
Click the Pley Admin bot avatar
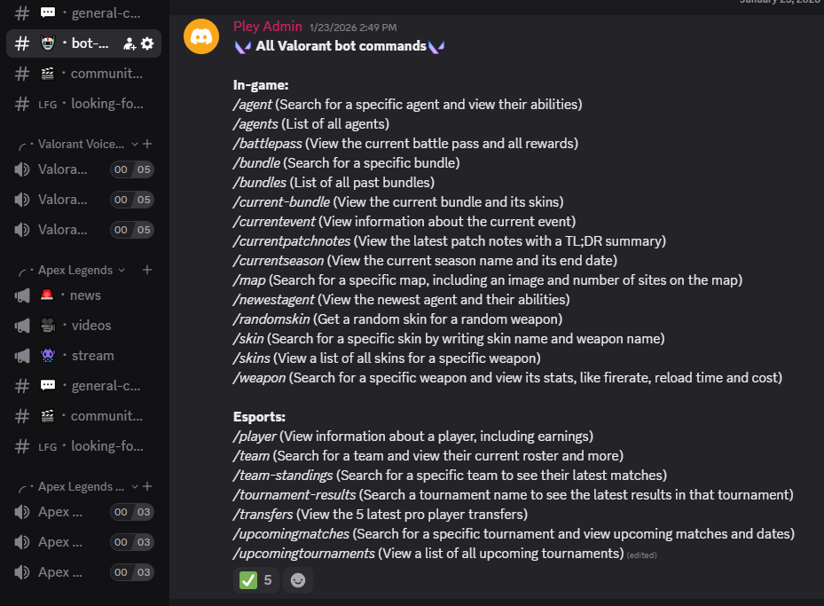point(200,36)
